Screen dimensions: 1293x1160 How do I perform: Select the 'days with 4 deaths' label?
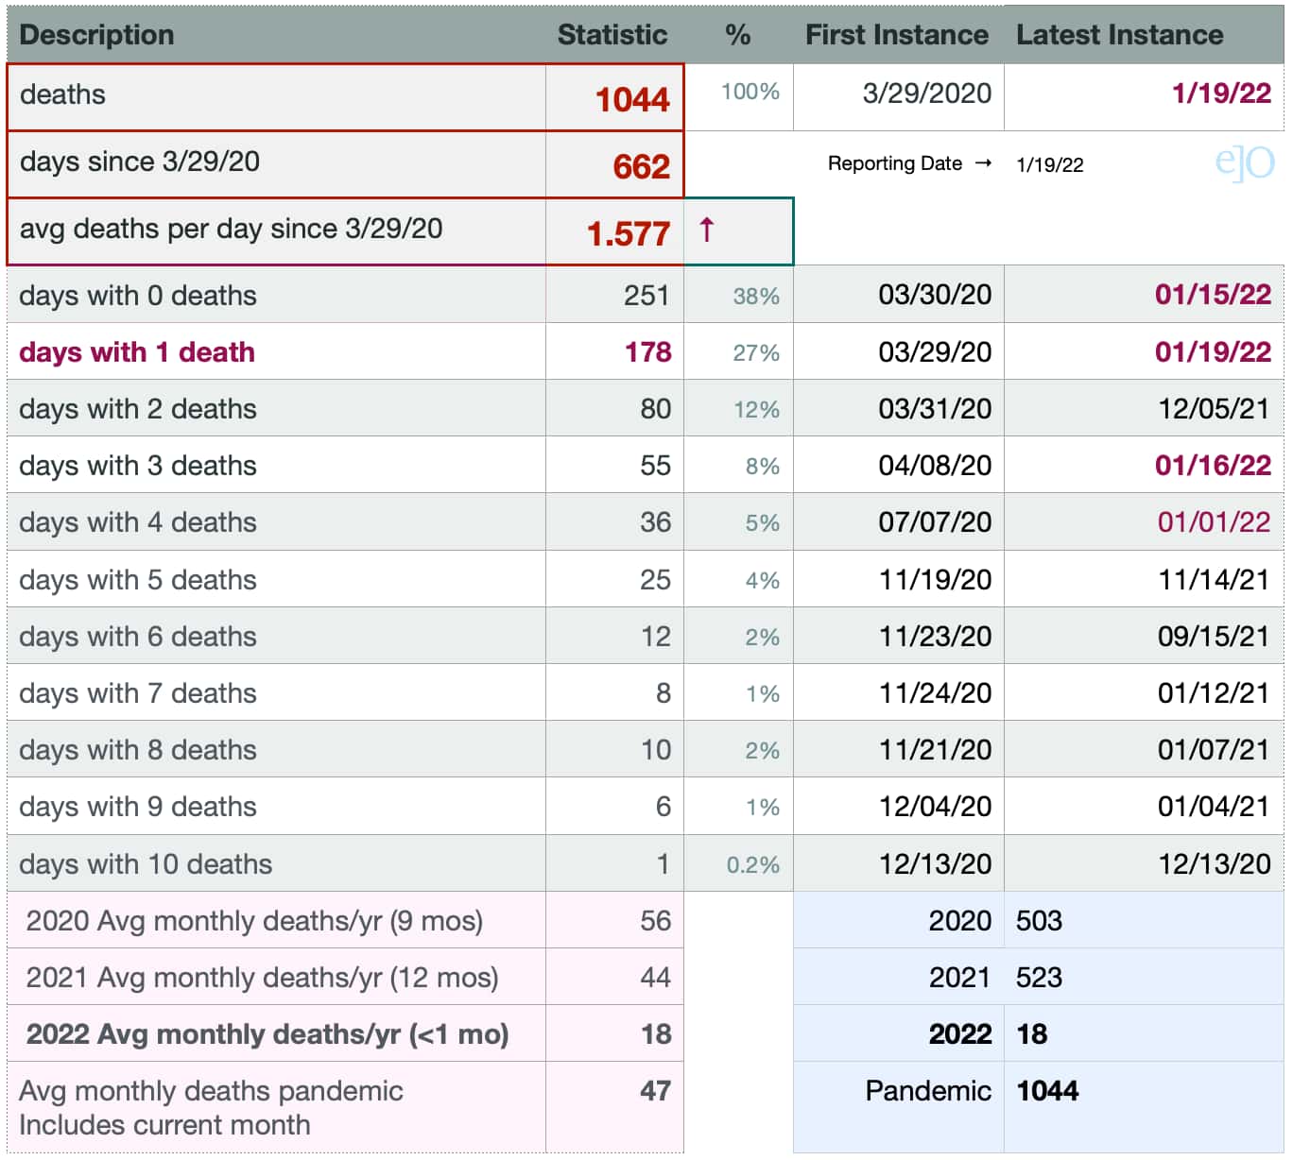click(138, 522)
